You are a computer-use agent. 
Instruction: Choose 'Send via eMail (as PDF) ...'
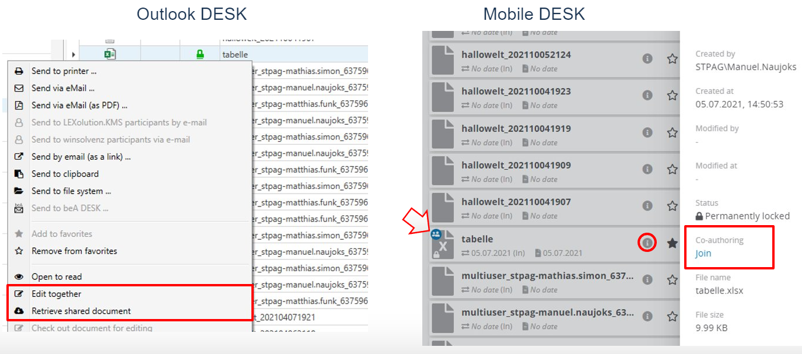(x=79, y=105)
